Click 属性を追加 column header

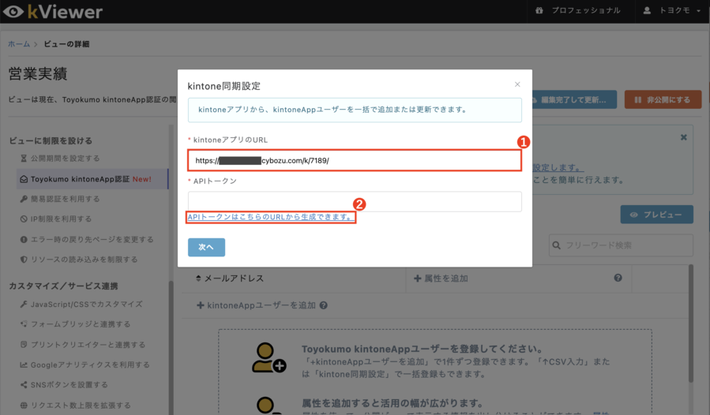[x=441, y=279]
